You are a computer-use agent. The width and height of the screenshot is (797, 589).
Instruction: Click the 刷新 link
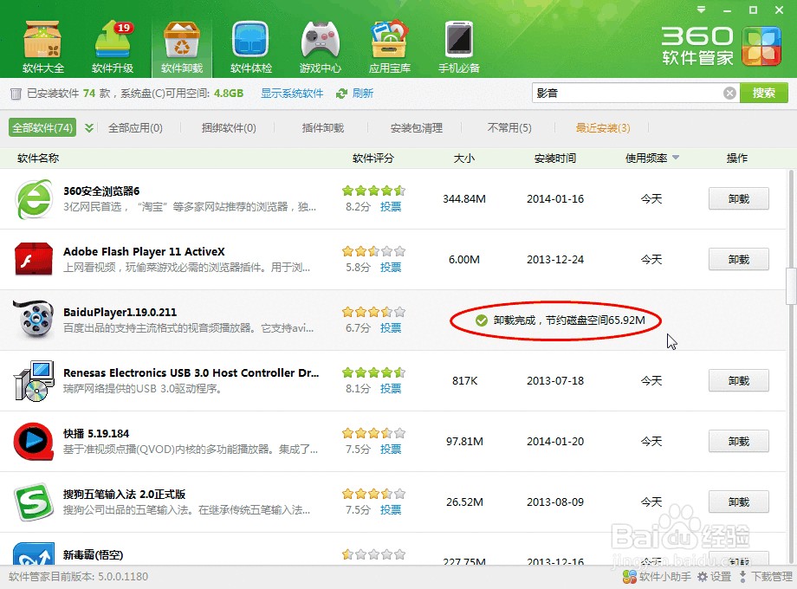[363, 94]
